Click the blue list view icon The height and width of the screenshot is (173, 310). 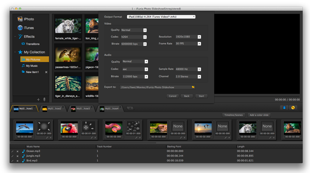coord(284,108)
